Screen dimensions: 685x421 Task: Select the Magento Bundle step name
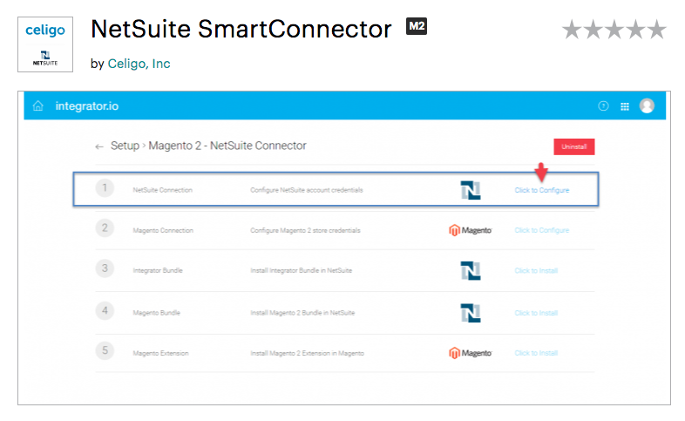(x=156, y=313)
